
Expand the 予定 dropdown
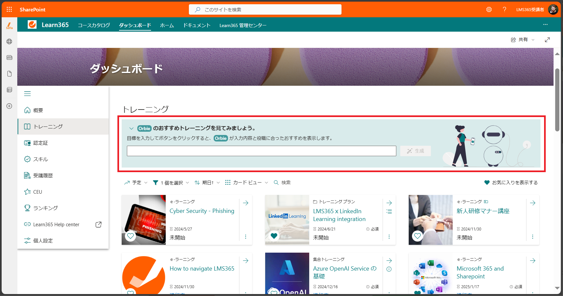pyautogui.click(x=136, y=183)
